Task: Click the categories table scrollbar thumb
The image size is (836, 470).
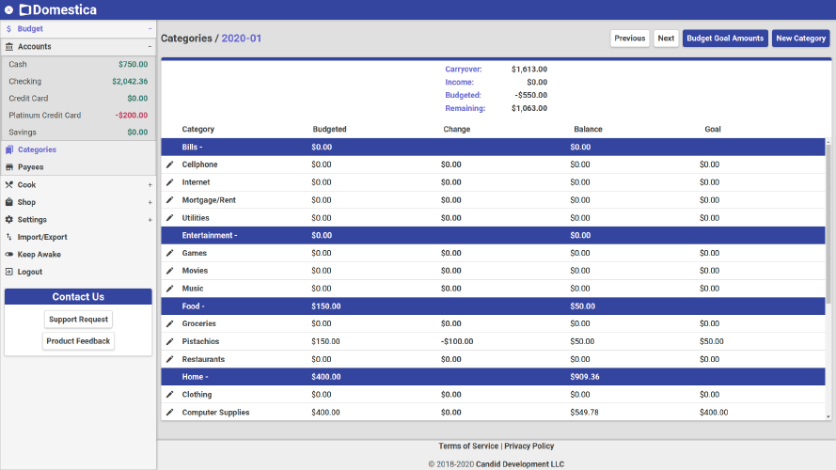Action: [828, 224]
